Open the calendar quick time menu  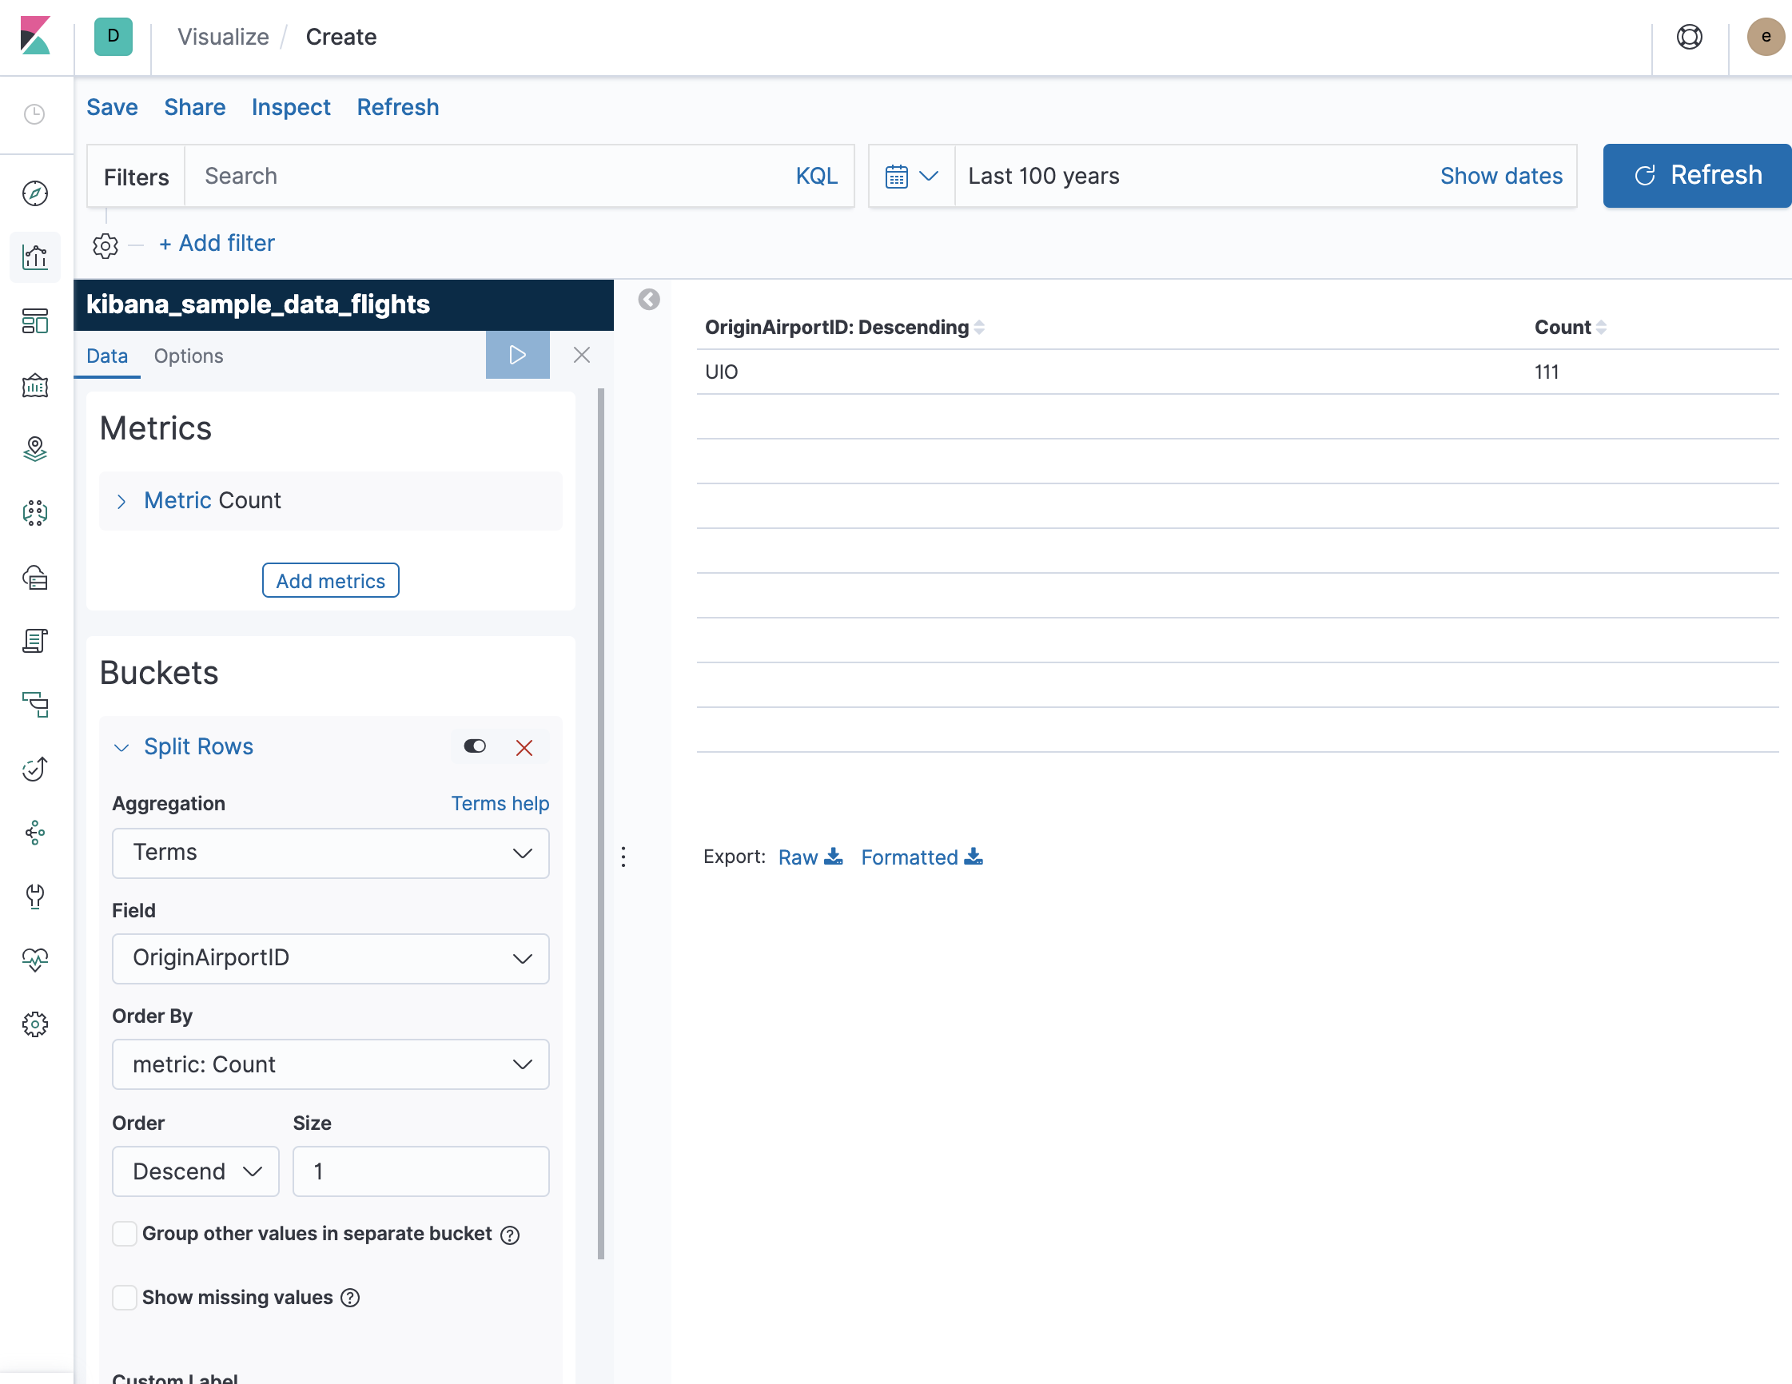coord(910,176)
